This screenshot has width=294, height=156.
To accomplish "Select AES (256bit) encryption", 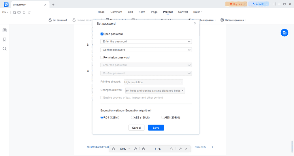I will coord(163,117).
